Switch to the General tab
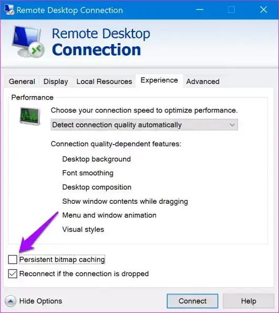279x313 pixels. pyautogui.click(x=22, y=81)
